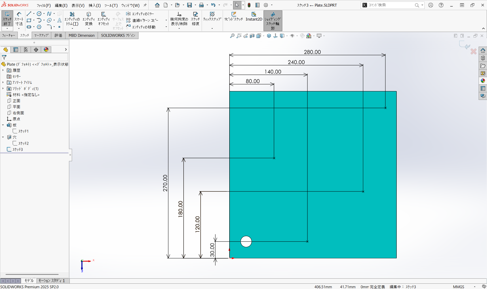Select the 30.00 dimension text

coord(212,250)
